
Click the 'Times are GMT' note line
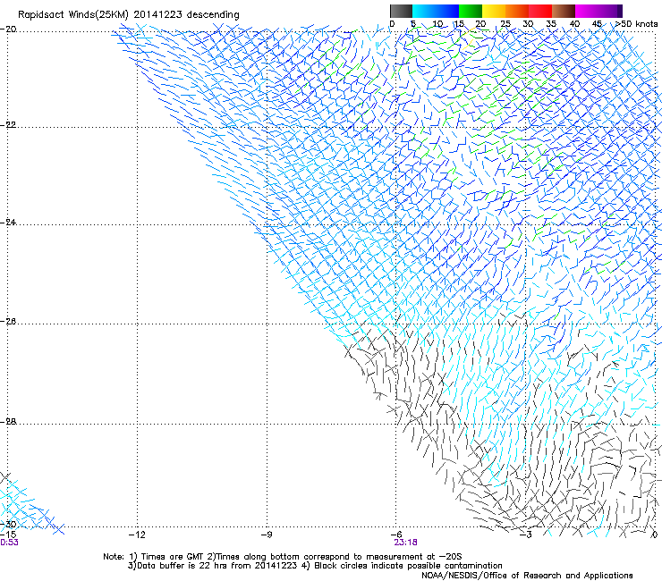pos(282,557)
